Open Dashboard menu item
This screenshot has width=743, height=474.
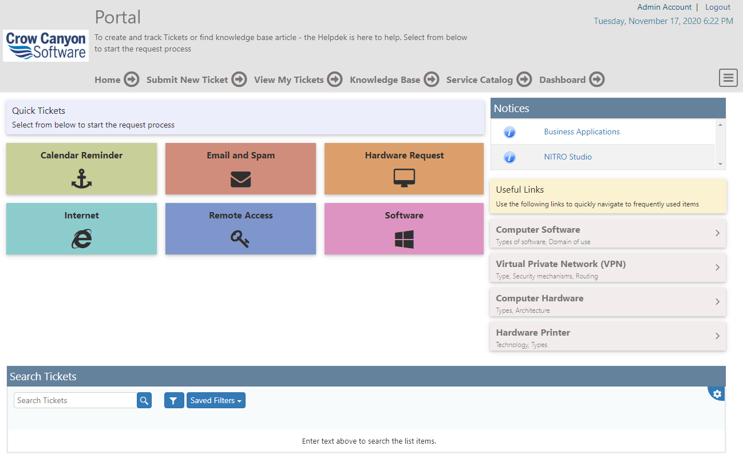point(563,79)
